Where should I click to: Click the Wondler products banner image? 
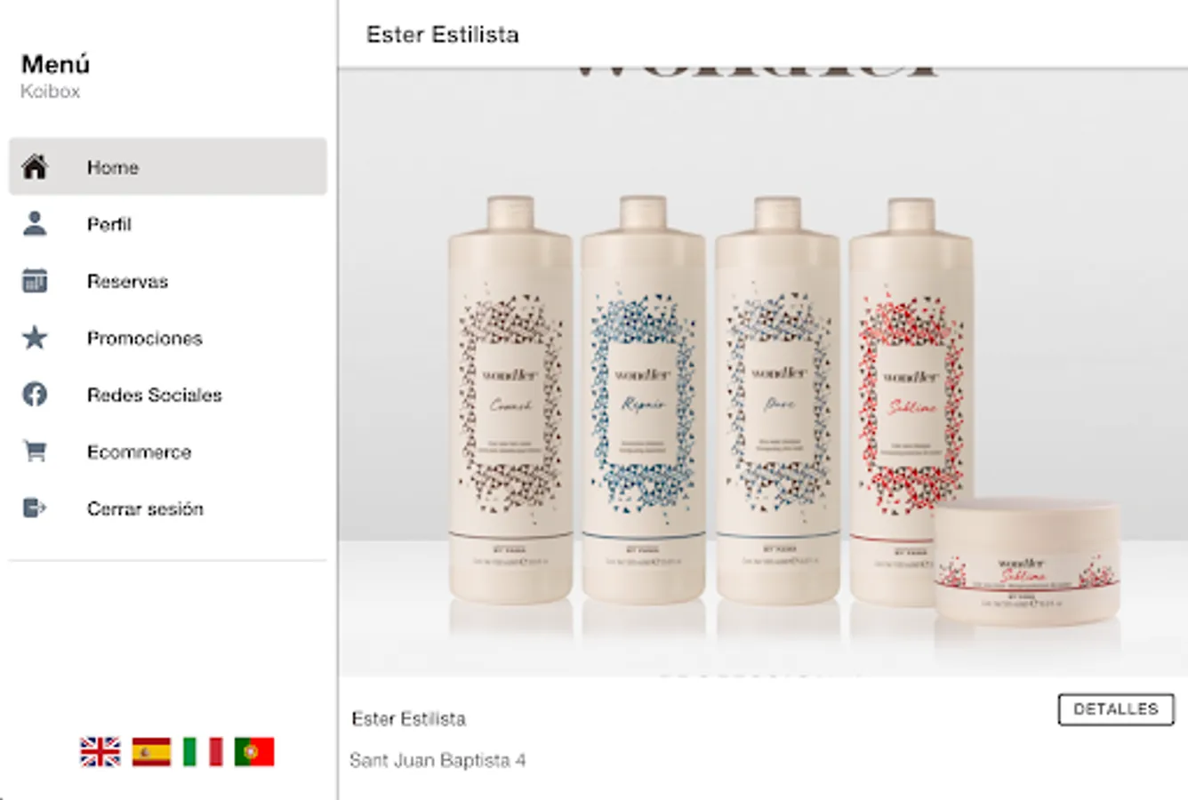pyautogui.click(x=763, y=372)
